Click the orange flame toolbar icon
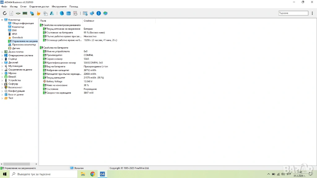The height and width of the screenshot is (178, 317). (x=39, y=13)
